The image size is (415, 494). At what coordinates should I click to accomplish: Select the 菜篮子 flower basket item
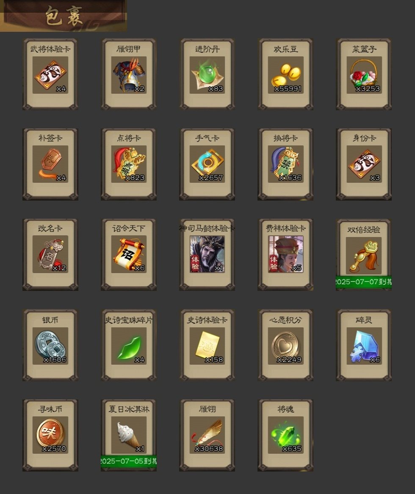pos(364,74)
